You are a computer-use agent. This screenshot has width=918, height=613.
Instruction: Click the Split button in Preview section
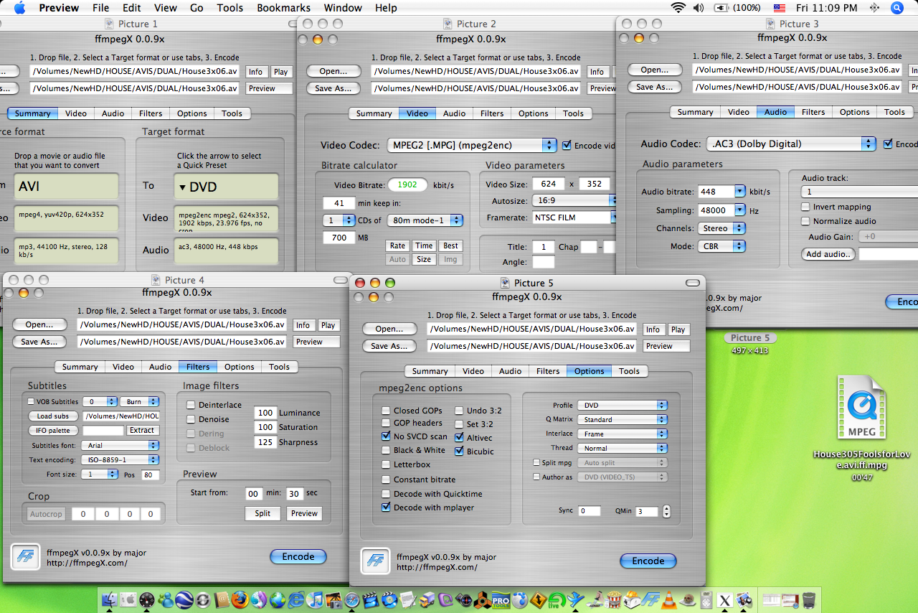point(262,513)
